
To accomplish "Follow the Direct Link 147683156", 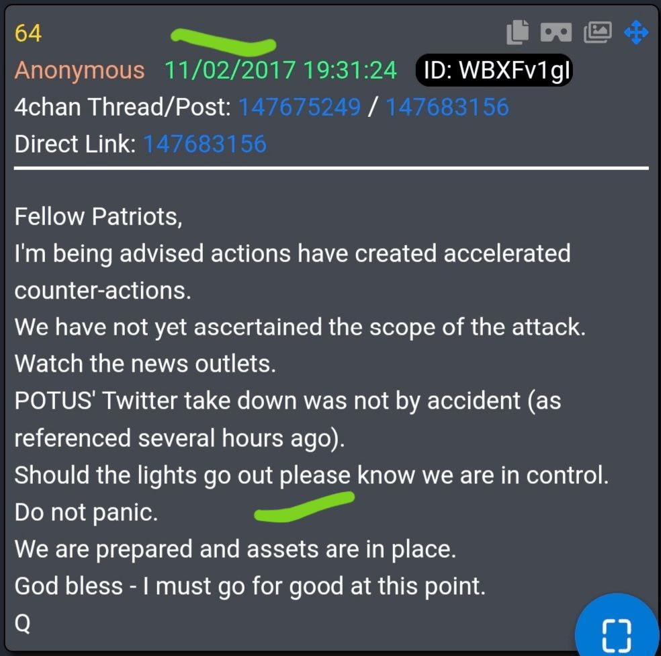I will click(x=205, y=144).
